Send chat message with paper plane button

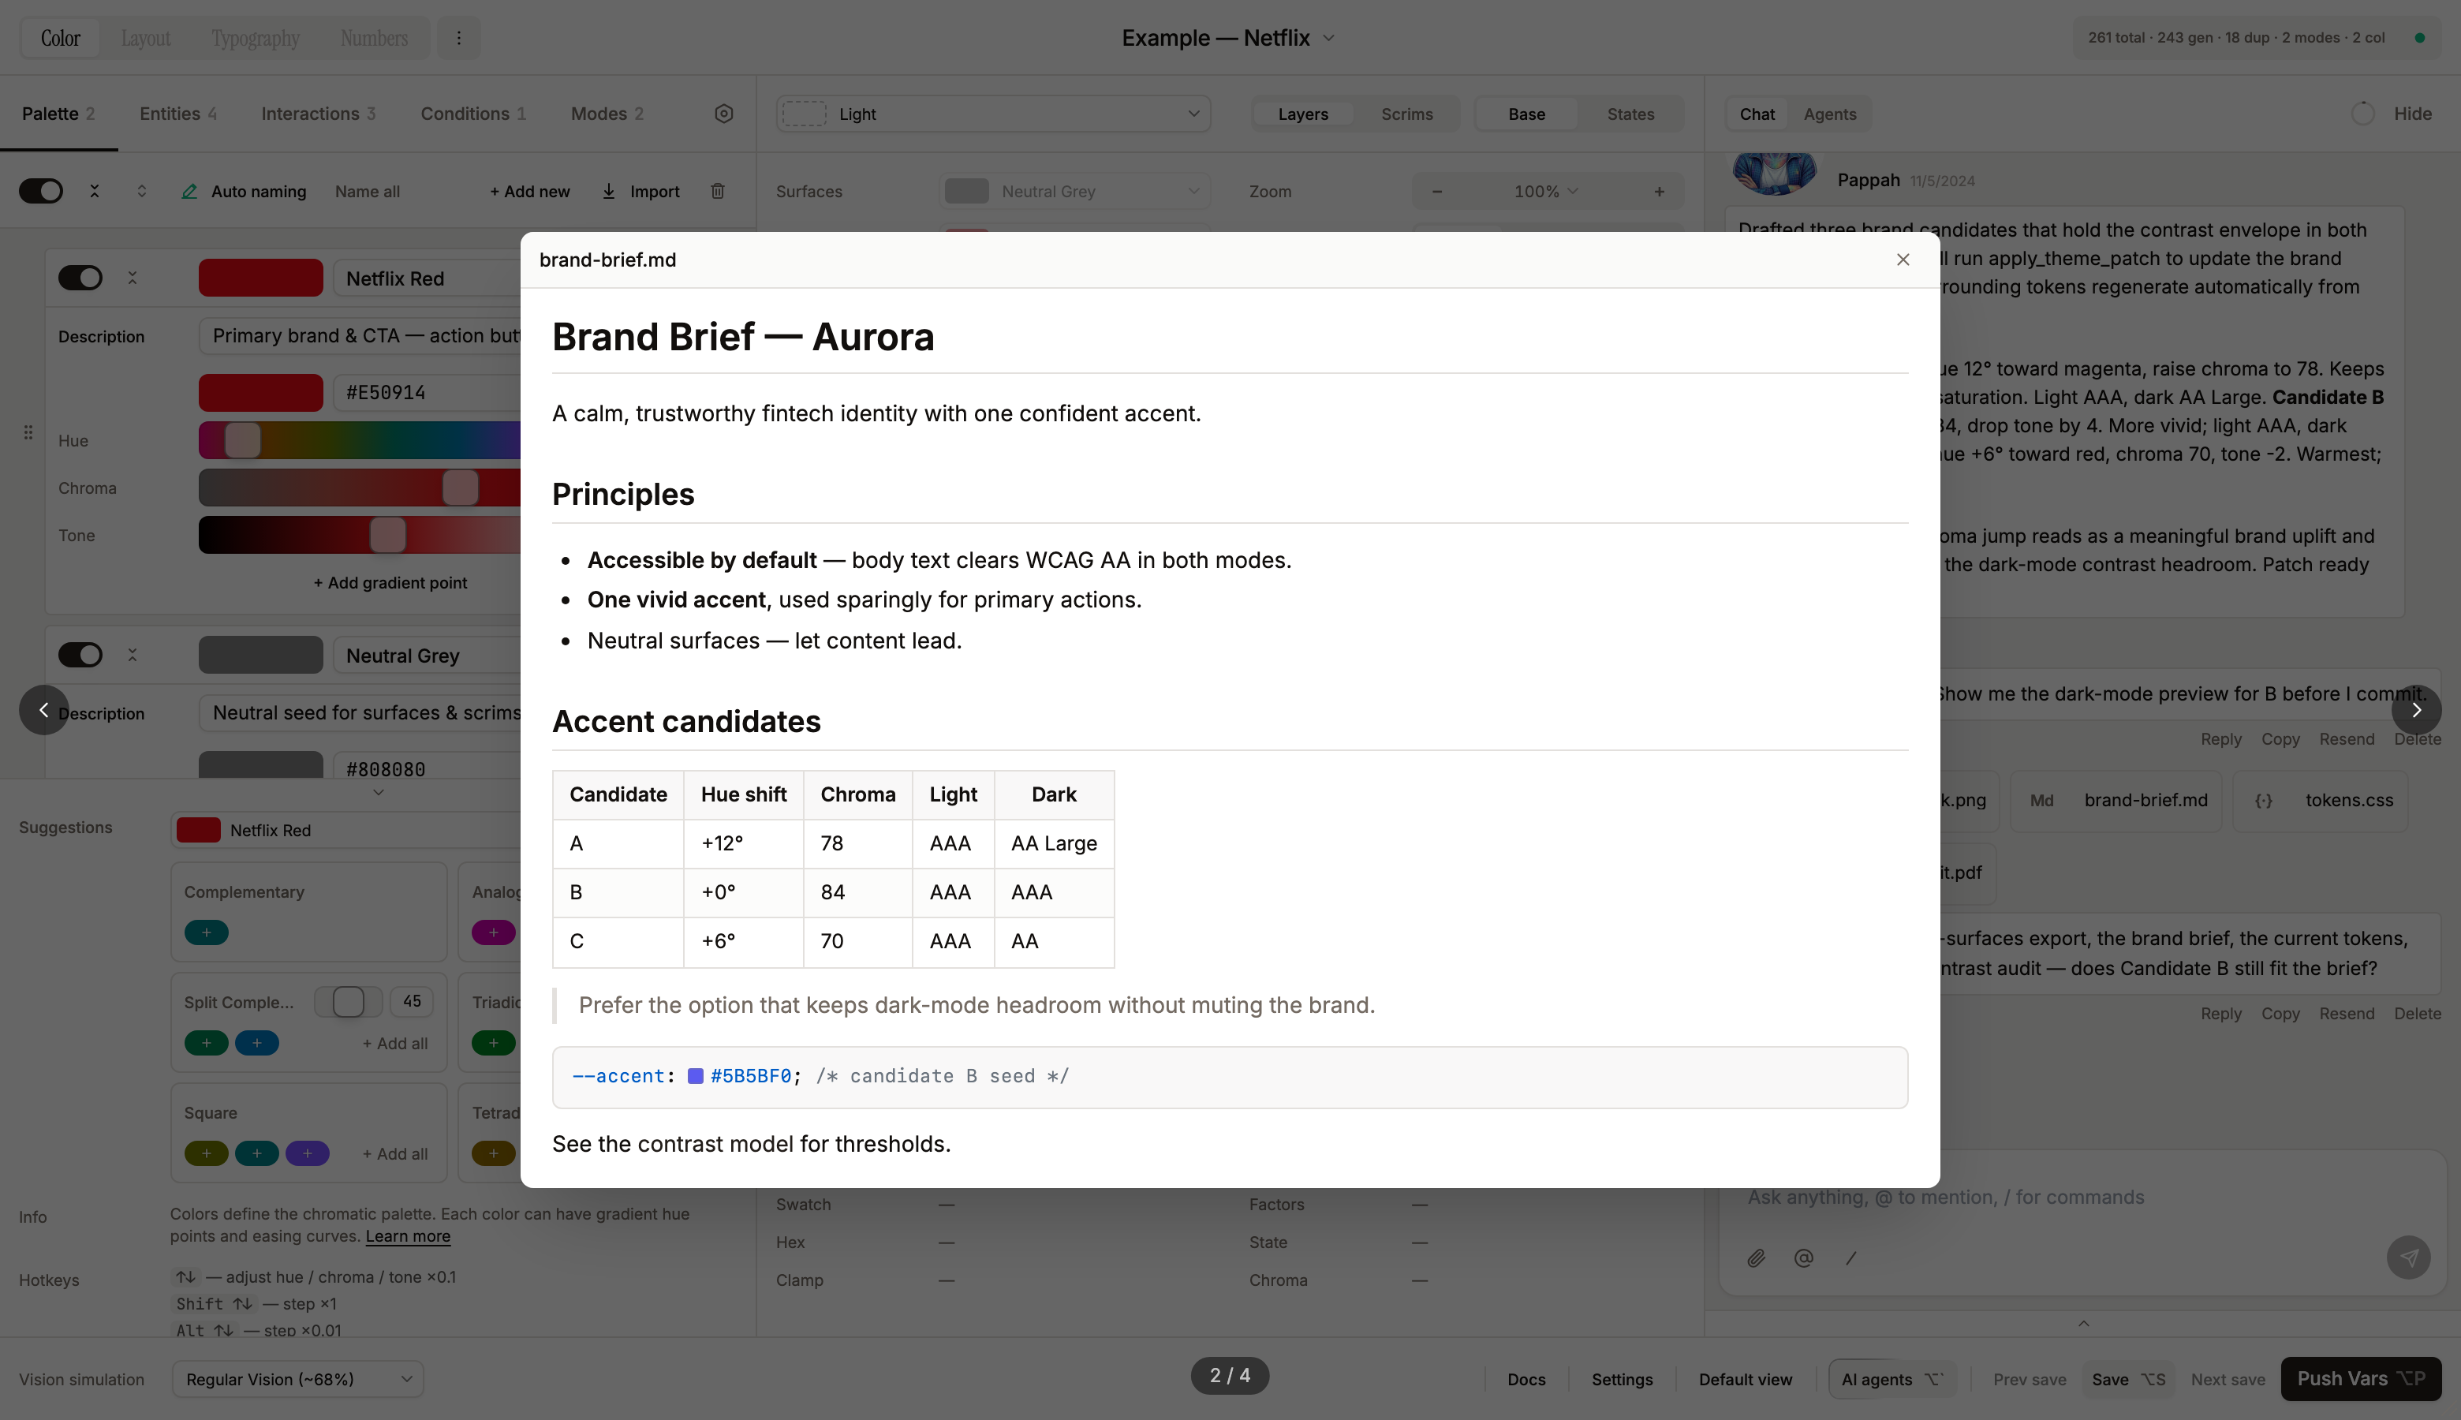pos(2408,1257)
